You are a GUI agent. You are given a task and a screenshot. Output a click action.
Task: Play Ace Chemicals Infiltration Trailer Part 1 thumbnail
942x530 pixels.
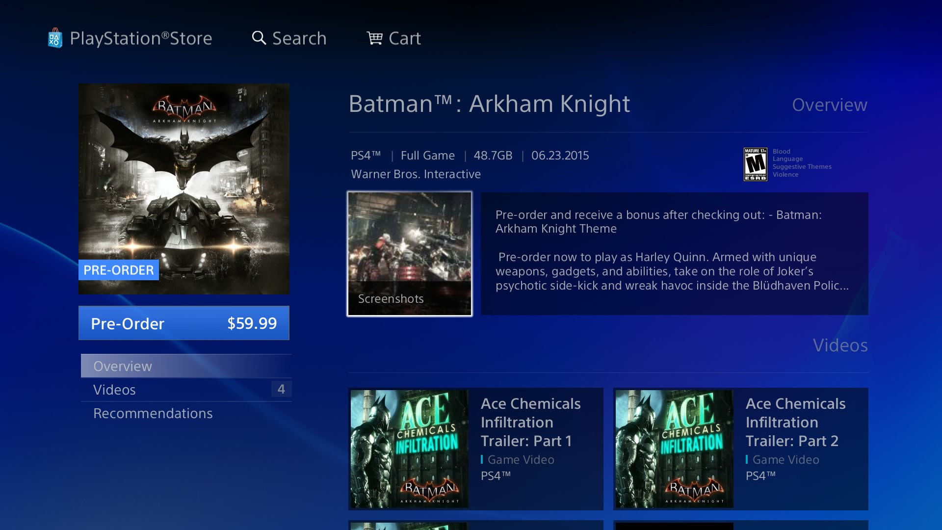tap(410, 449)
